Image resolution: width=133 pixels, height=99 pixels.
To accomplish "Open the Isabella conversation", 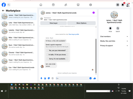I will point(19,31).
